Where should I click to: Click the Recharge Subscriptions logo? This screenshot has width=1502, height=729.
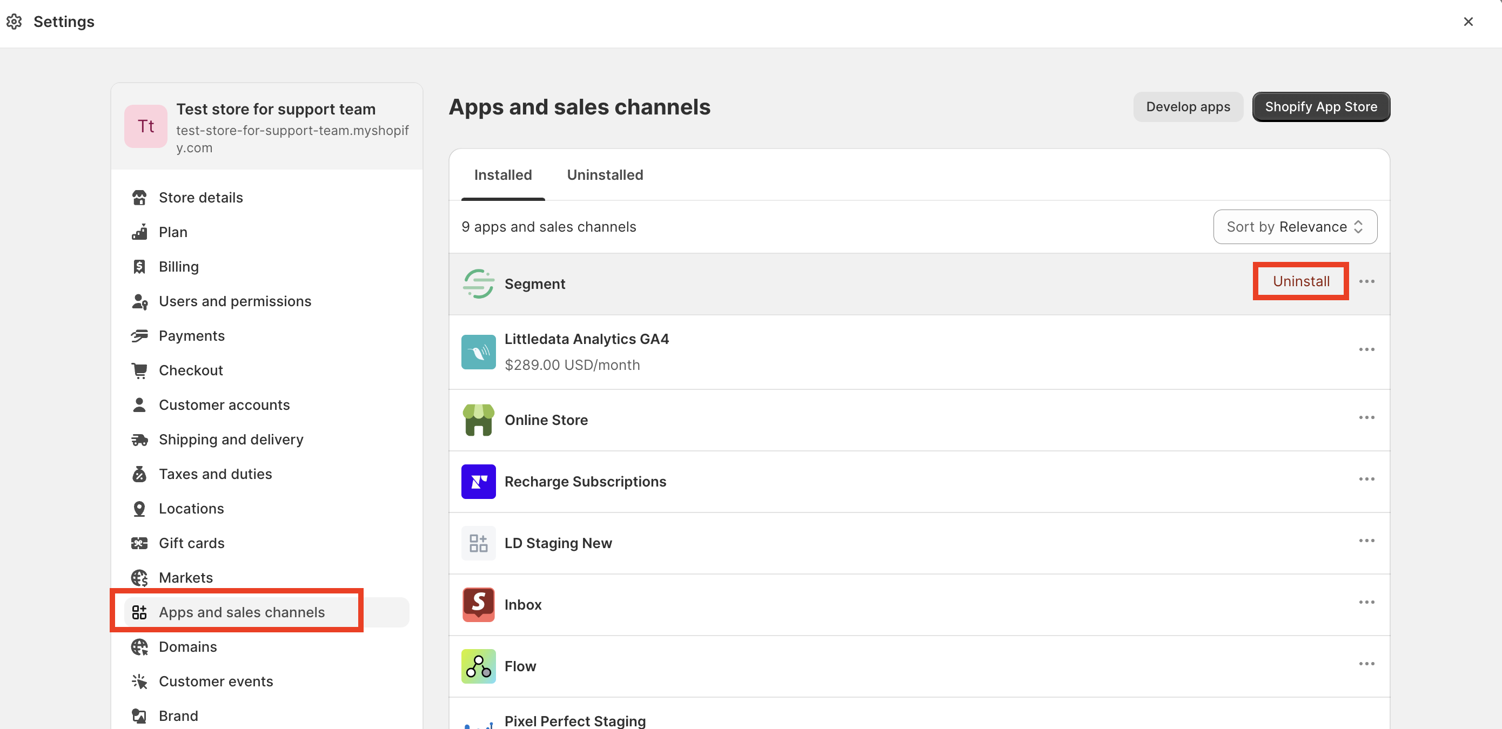coord(478,481)
